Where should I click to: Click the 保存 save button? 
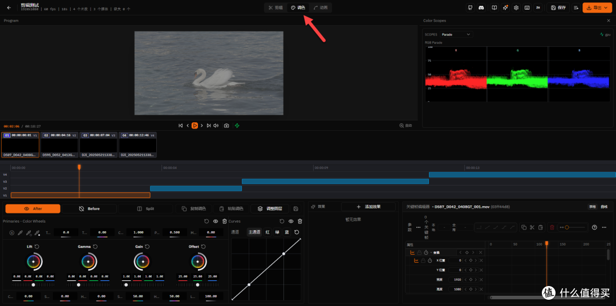point(558,7)
